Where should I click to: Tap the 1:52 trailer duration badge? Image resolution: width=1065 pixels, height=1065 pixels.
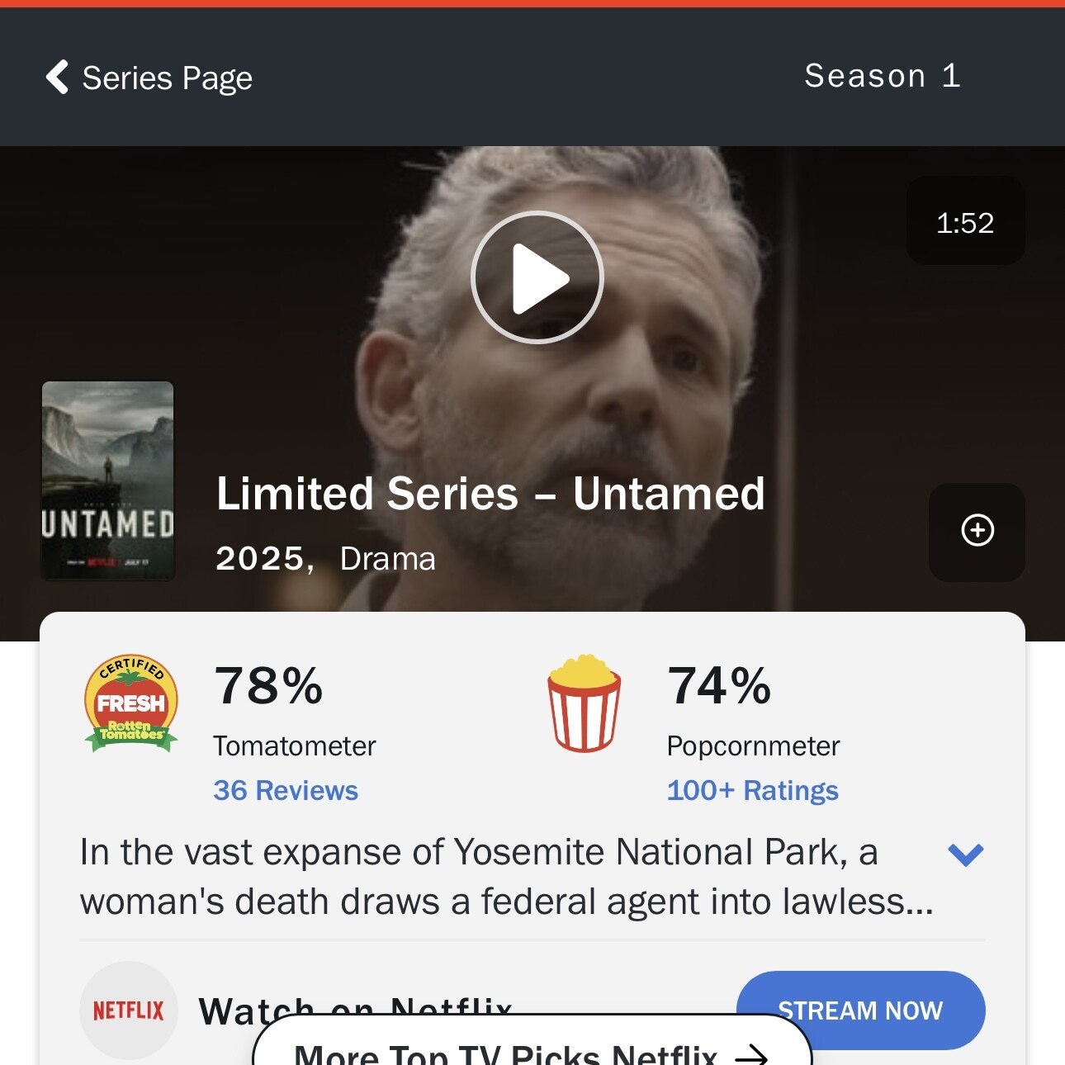click(x=966, y=221)
